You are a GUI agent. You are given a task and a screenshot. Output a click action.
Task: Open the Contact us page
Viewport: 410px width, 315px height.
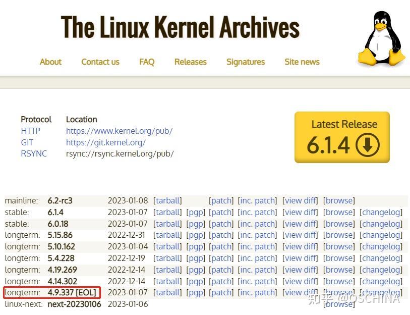pos(100,62)
